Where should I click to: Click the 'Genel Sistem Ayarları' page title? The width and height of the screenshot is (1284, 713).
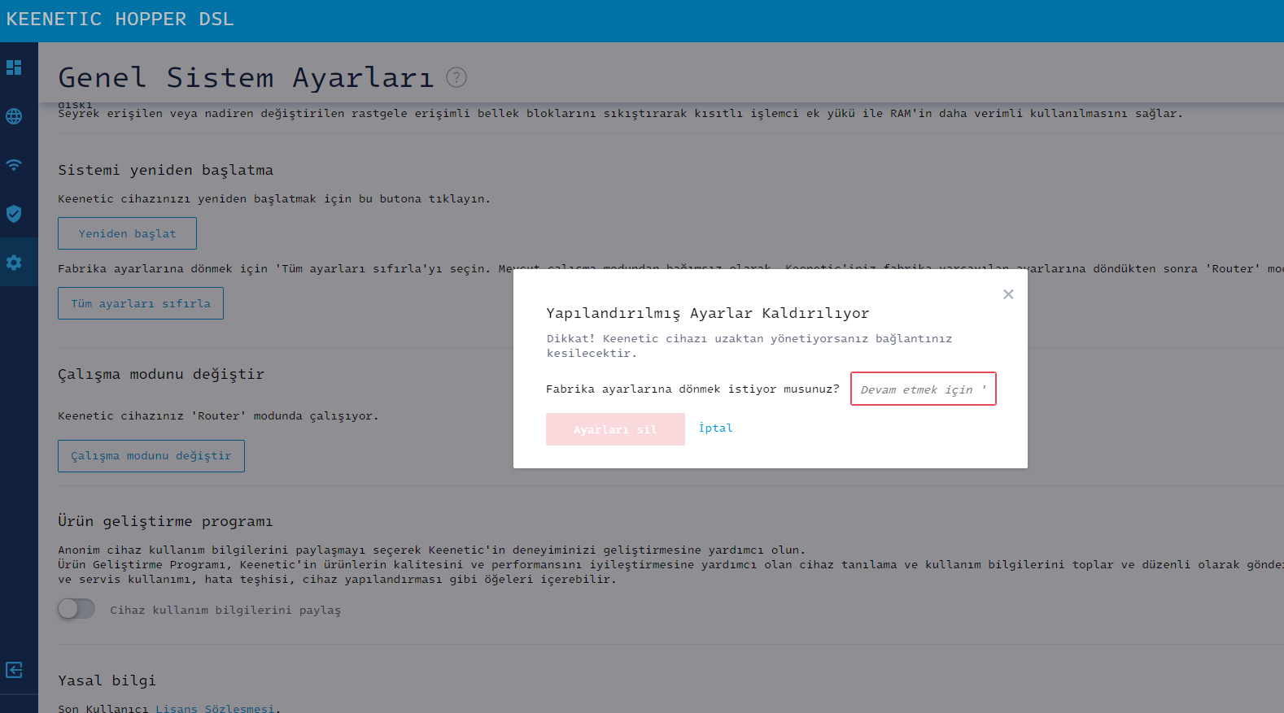246,77
